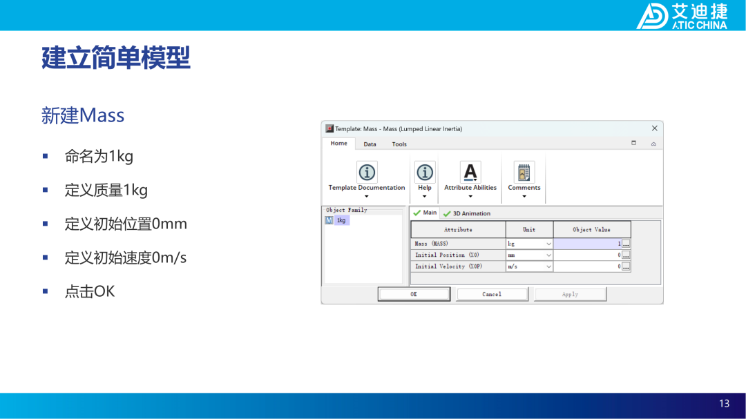Click the Initial Position (X0) attribute cell
This screenshot has height=419, width=746.
458,255
